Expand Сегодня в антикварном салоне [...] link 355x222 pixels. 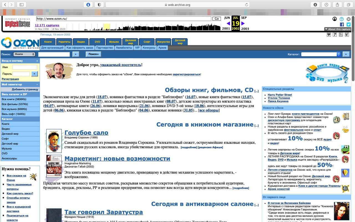257,205
